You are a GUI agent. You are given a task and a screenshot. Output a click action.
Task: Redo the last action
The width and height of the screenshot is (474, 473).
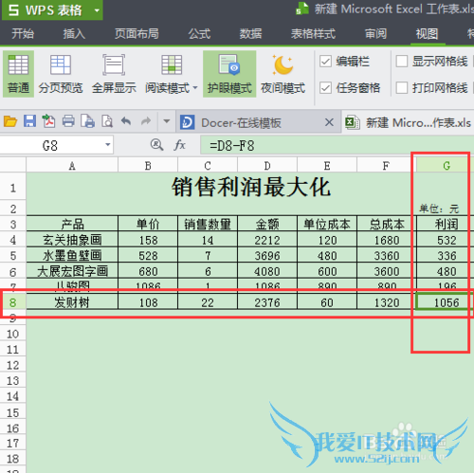click(146, 121)
